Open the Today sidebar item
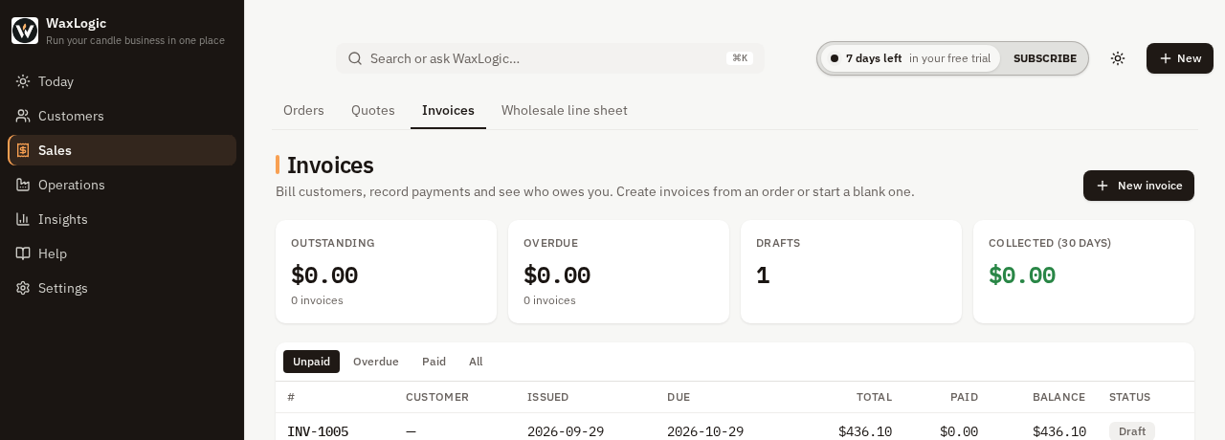The image size is (1225, 440). 122,81
